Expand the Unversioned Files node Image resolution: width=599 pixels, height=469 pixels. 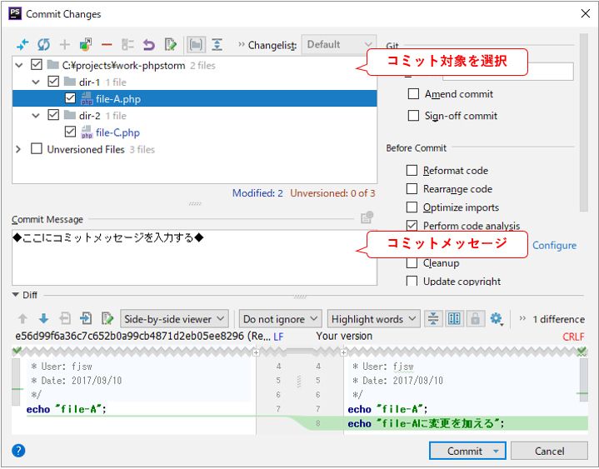tap(18, 149)
